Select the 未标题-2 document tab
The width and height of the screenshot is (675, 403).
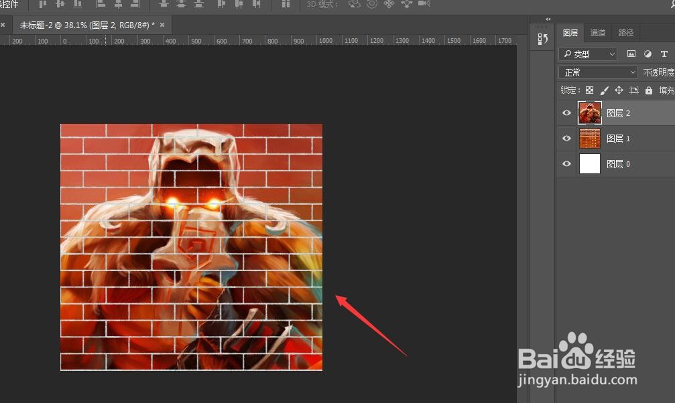pyautogui.click(x=87, y=25)
